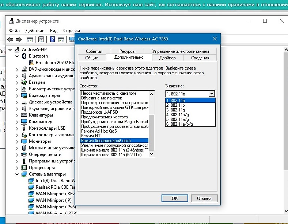288x224 pixels.
Task: Switch to the Драйвер tab
Action: click(167, 58)
